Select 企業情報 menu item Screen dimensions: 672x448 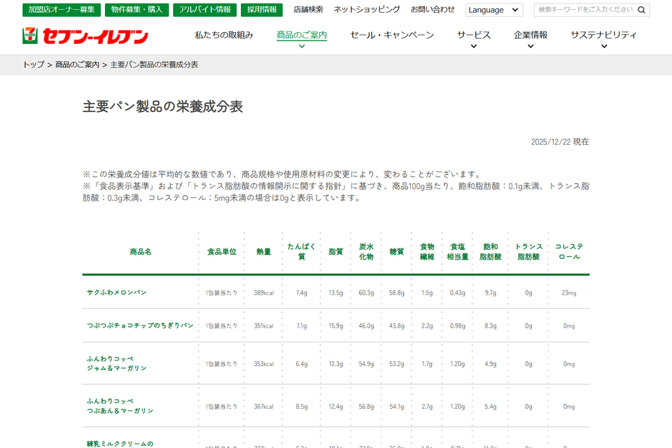(x=531, y=35)
